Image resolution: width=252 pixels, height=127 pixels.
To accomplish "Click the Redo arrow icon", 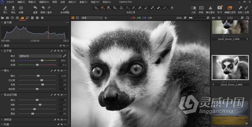I will point(49,8).
